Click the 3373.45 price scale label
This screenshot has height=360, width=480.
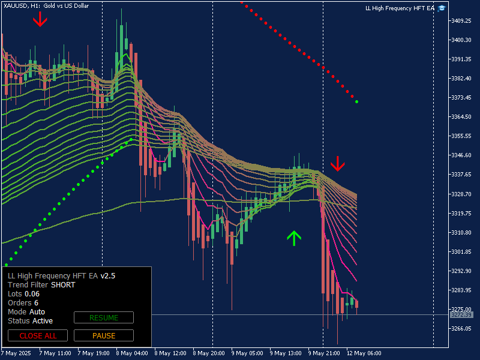coord(461,97)
